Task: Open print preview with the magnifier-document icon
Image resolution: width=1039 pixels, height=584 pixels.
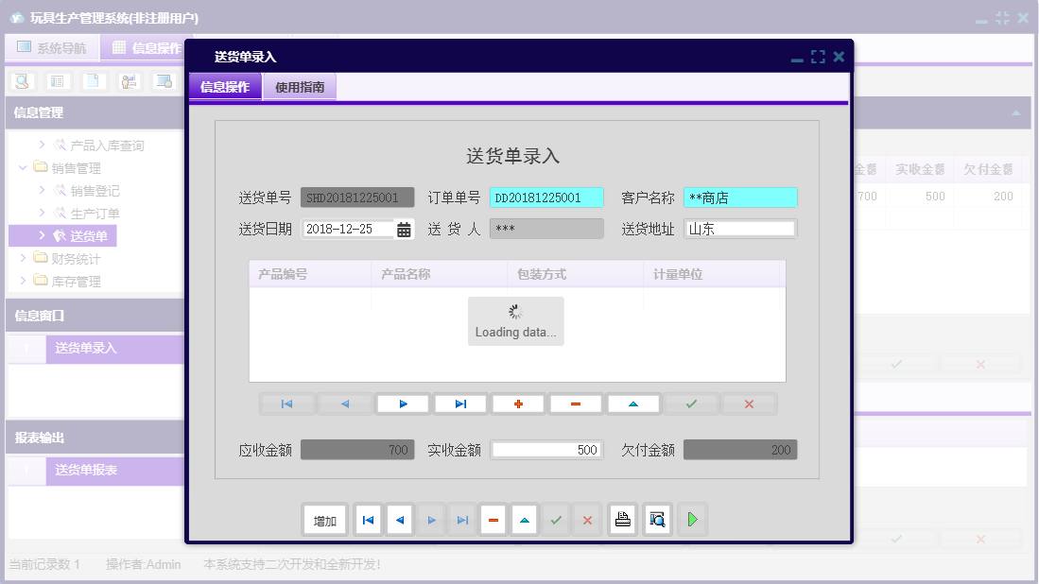Action: tap(657, 519)
